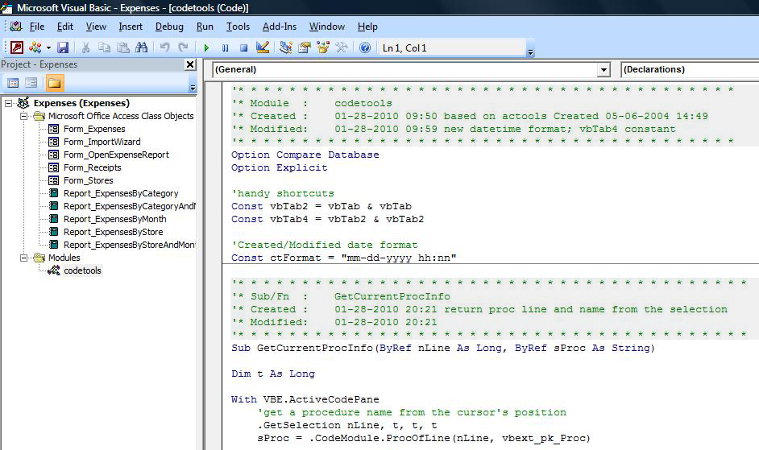Click the With VBE.ActiveCodePane line

305,399
